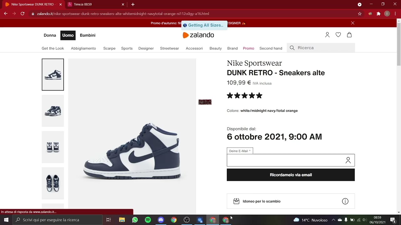Open the tab search dropdown arrow

point(360,4)
